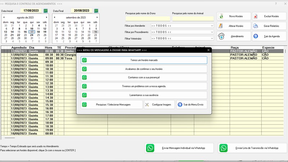Screen dimensions: 288x162
Task: Select 'Acabamos de confirmar o seu horário' message
Action: [144, 69]
